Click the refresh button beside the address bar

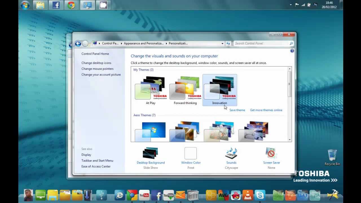228,43
